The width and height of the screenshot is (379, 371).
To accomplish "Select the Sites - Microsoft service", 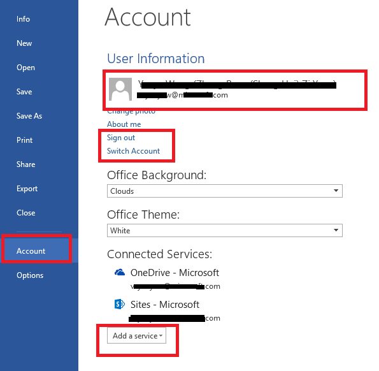I will (165, 304).
